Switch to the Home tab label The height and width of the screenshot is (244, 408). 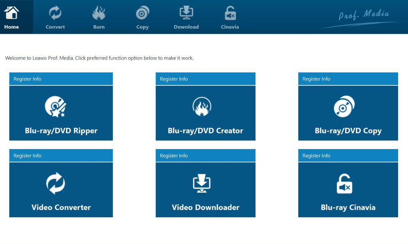click(11, 27)
